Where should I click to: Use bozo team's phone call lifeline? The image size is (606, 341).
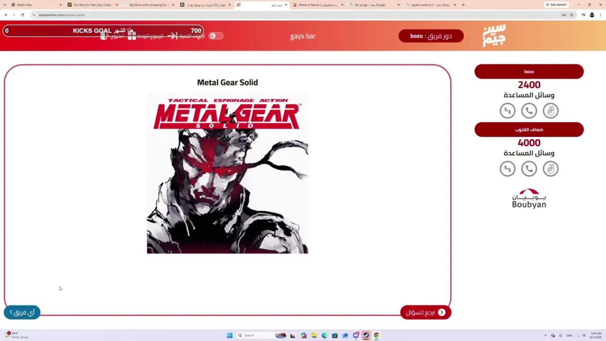(529, 111)
